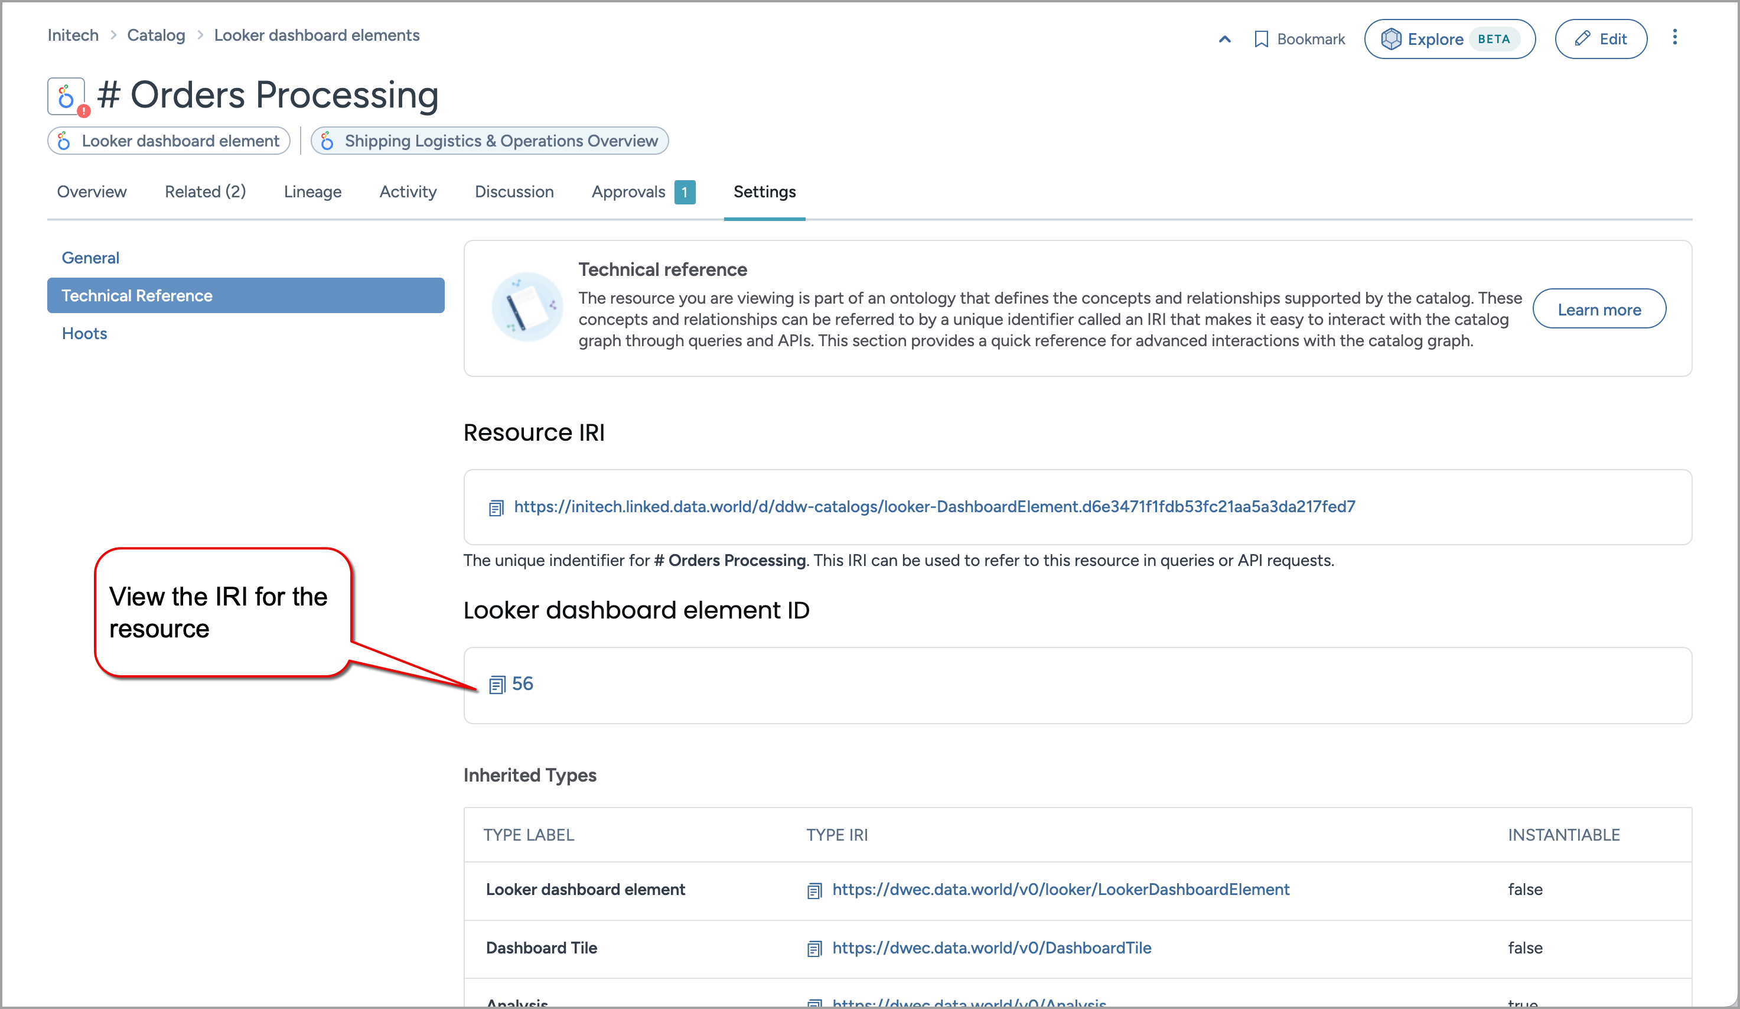Open the Approvals tab
The image size is (1740, 1009).
[x=628, y=192]
